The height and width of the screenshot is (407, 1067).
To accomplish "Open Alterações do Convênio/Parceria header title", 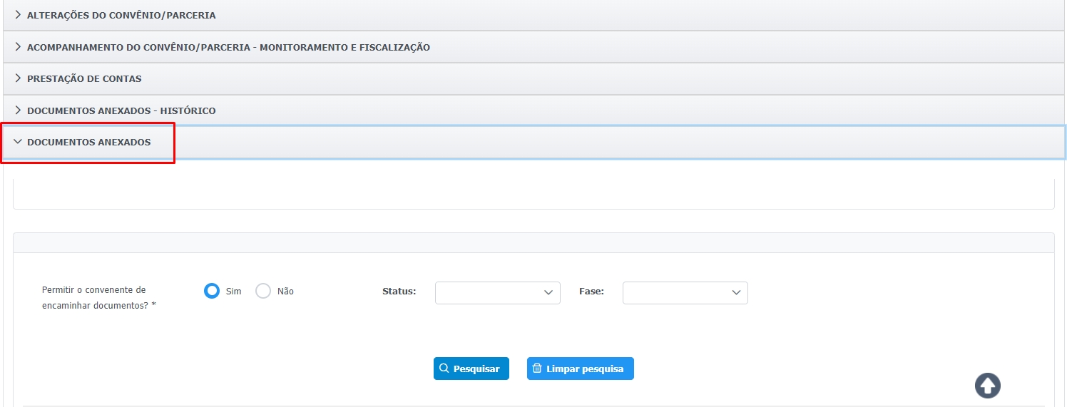I will click(x=121, y=15).
